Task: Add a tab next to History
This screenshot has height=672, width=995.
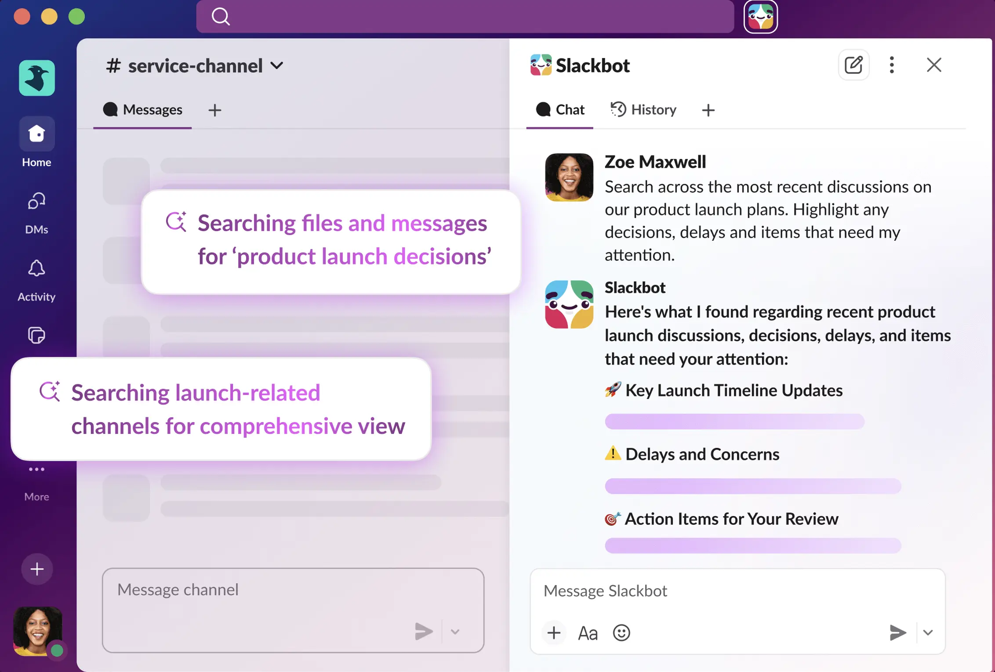Action: 708,110
